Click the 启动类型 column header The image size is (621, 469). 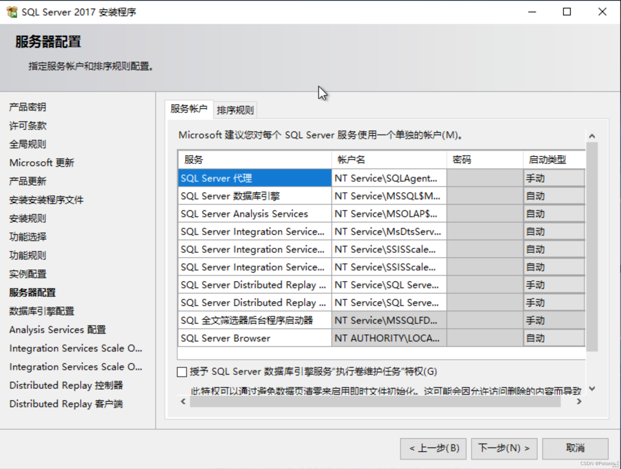(x=554, y=160)
